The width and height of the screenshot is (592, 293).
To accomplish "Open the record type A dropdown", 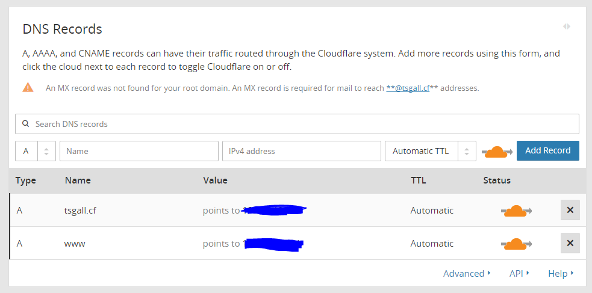I will pos(36,151).
